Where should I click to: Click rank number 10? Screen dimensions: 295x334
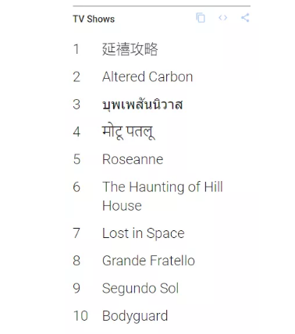point(80,316)
